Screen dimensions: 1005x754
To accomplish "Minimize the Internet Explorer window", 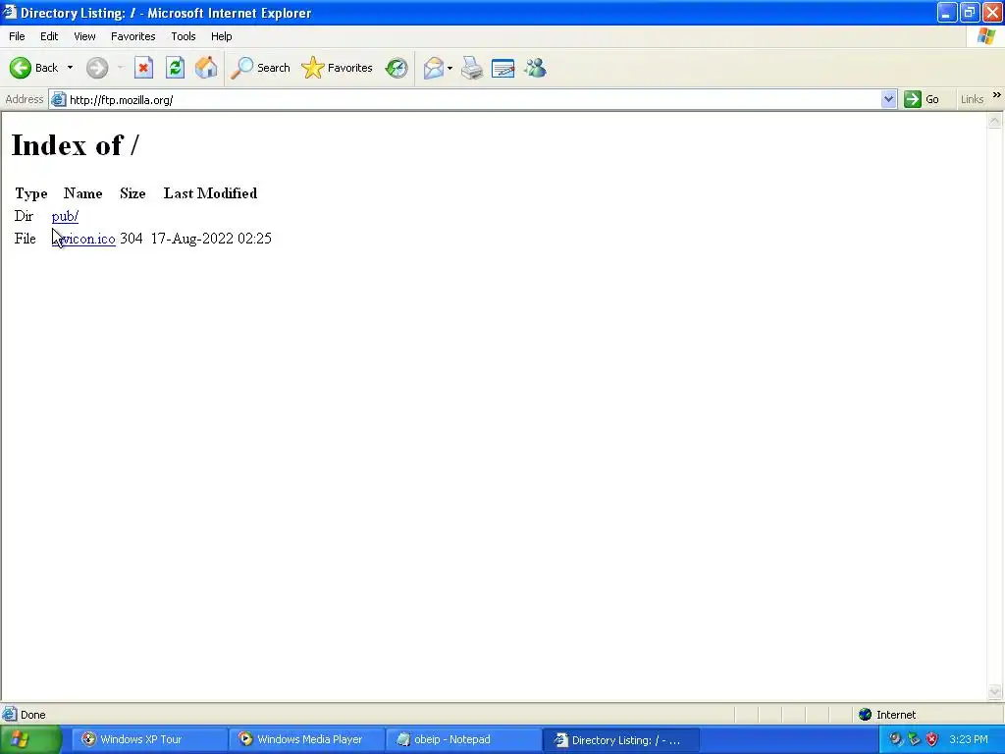I will click(x=947, y=12).
